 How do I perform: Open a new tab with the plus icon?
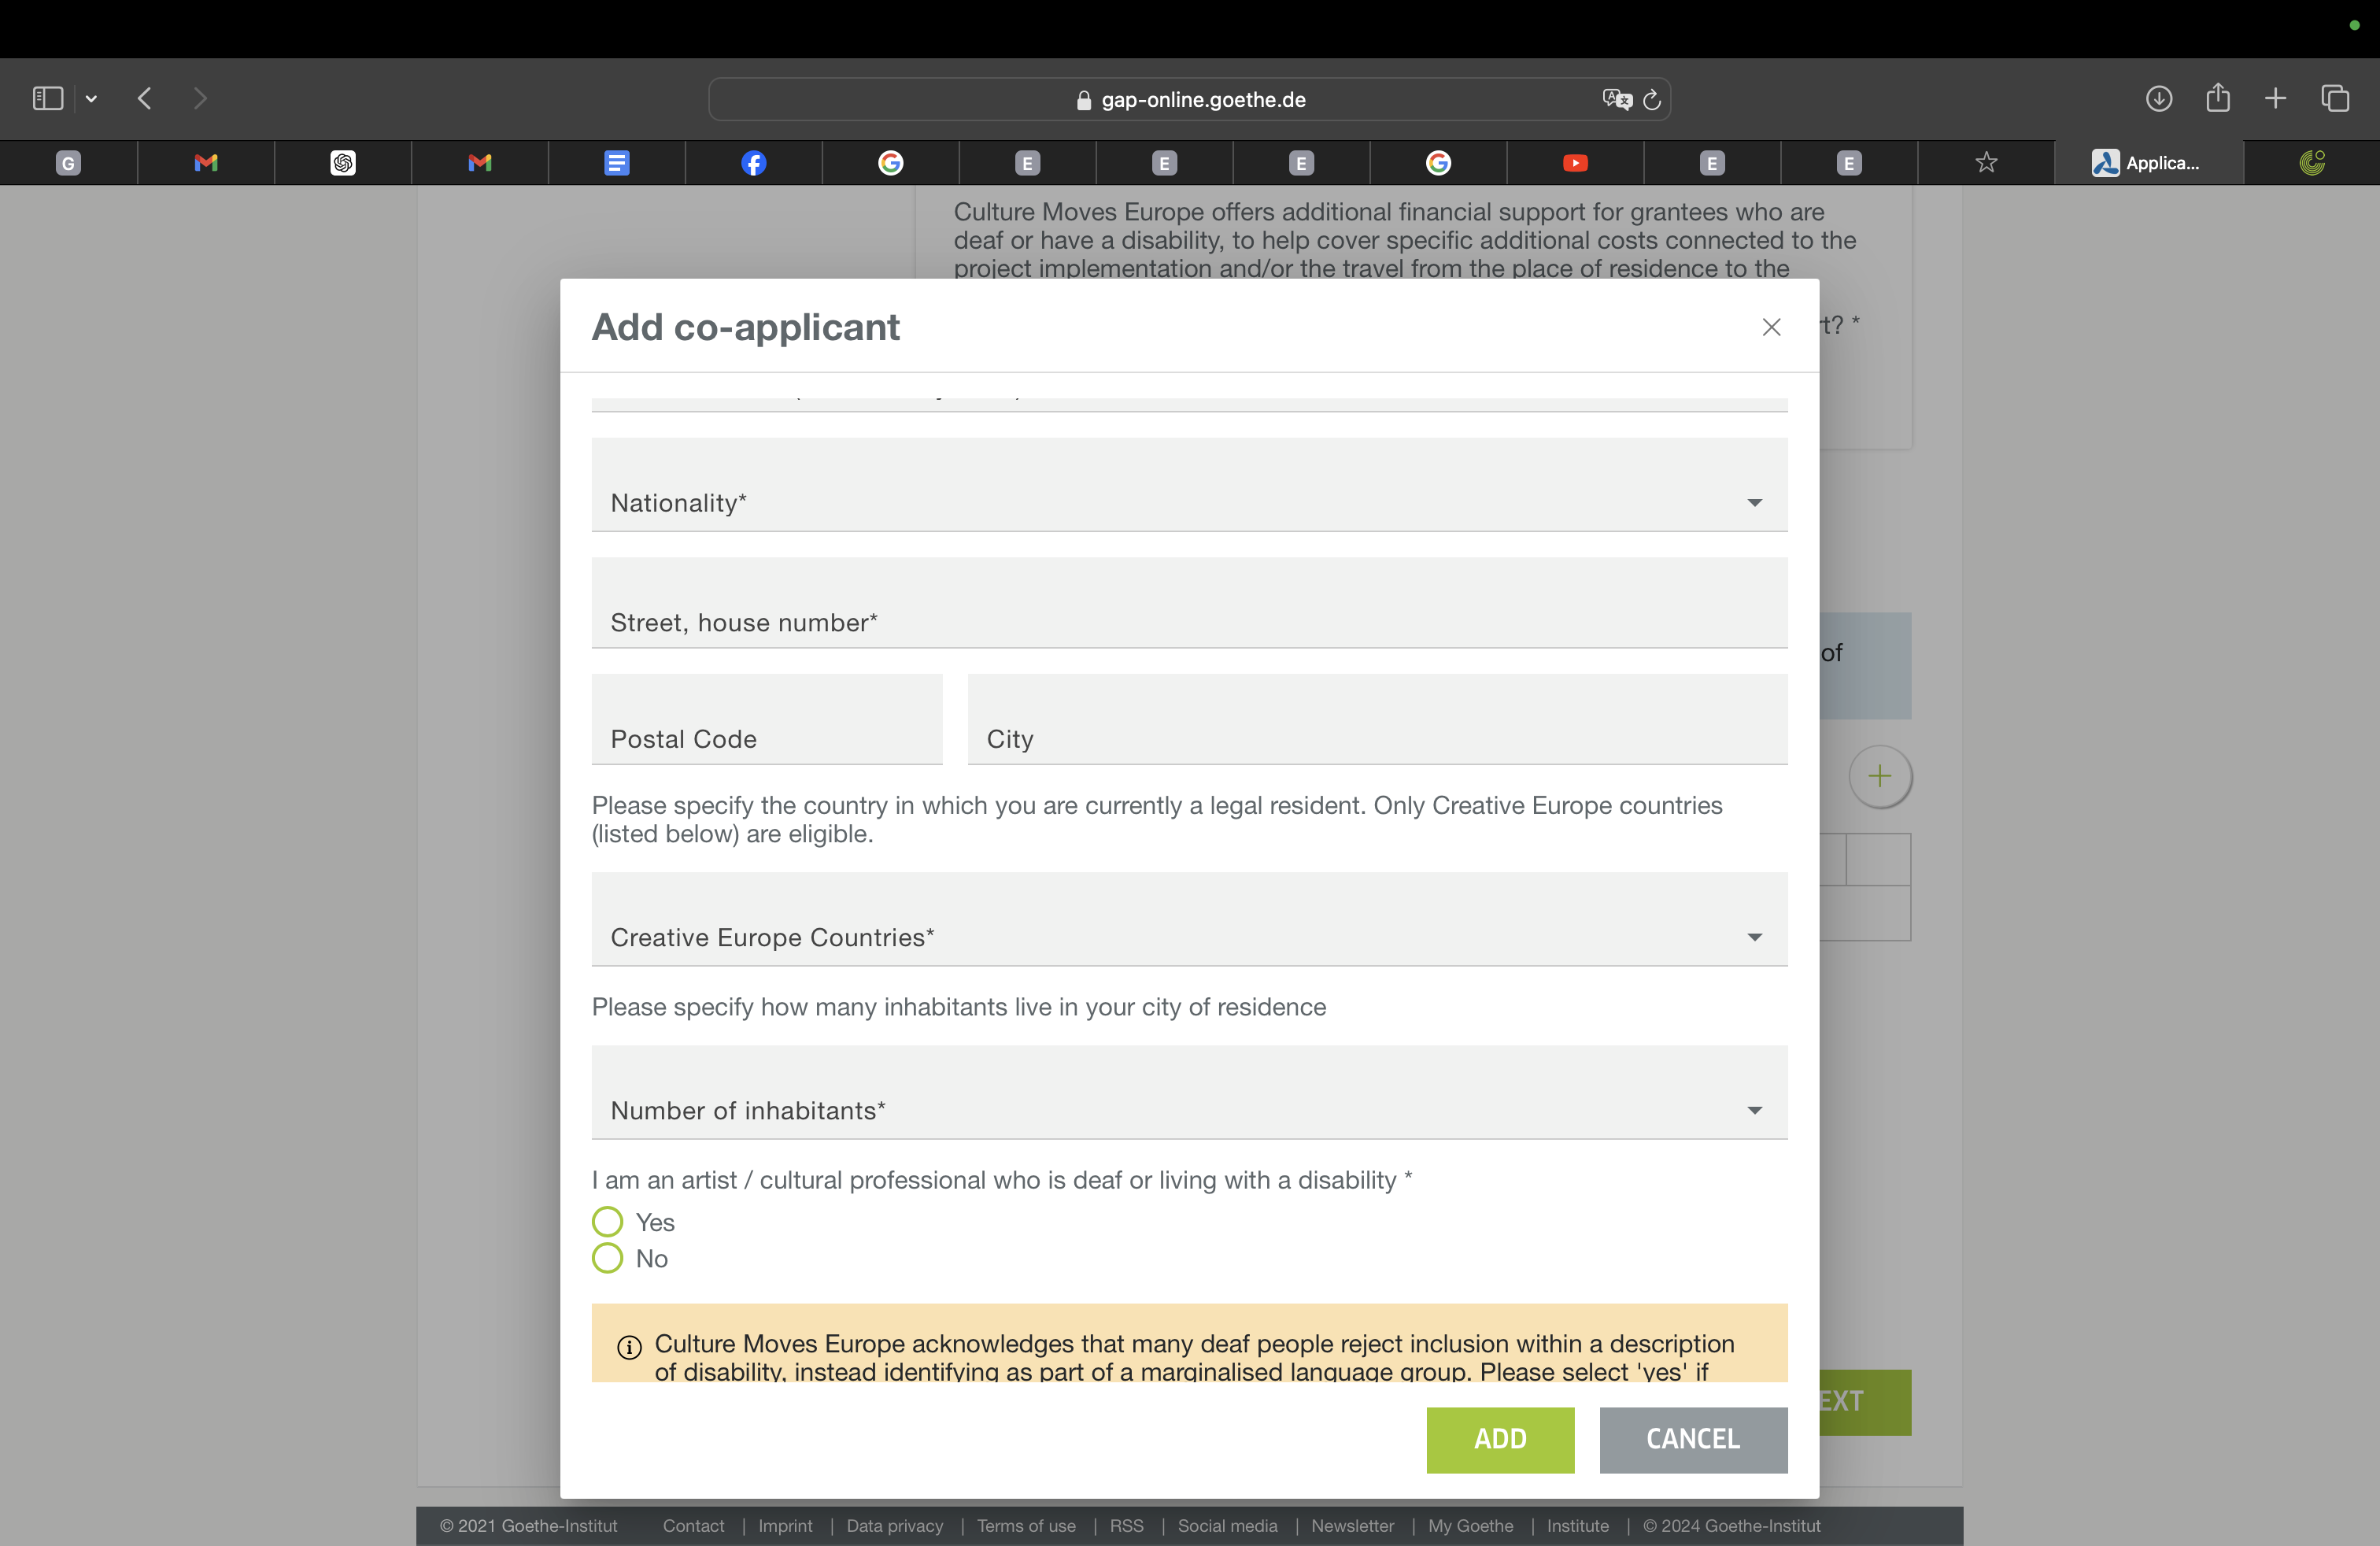[x=2275, y=98]
